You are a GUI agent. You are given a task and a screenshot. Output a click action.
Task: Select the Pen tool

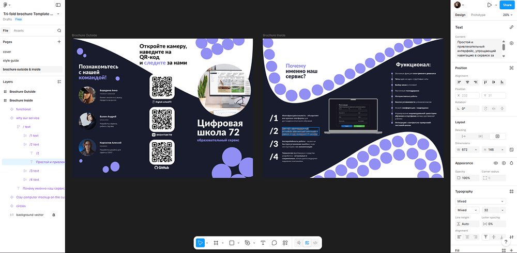point(247,243)
